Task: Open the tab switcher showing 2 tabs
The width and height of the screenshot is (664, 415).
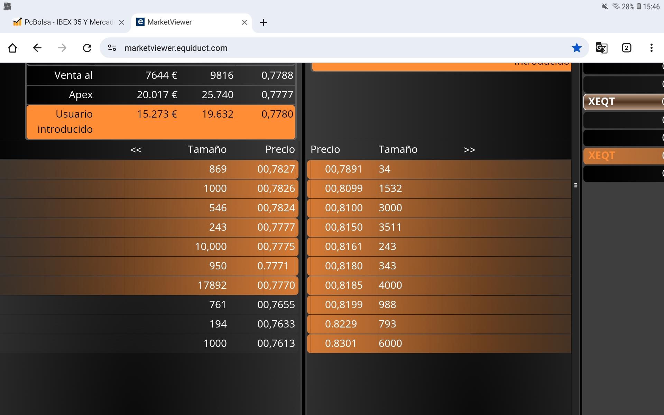Action: (x=626, y=48)
